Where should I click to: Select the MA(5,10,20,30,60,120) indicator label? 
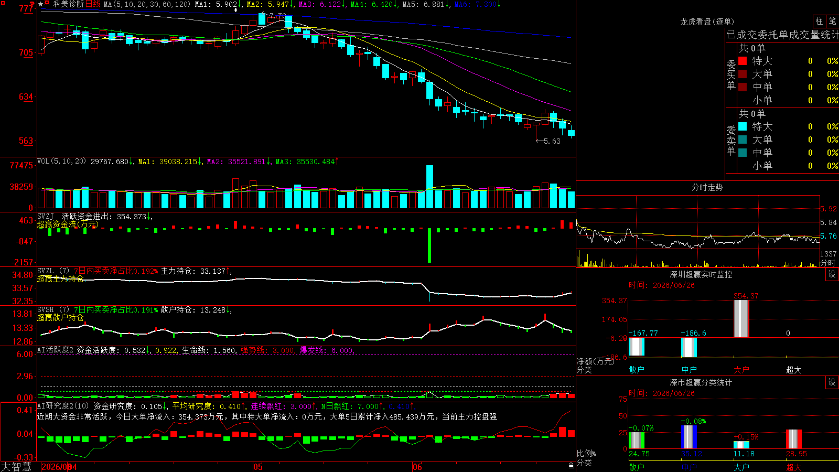(147, 4)
